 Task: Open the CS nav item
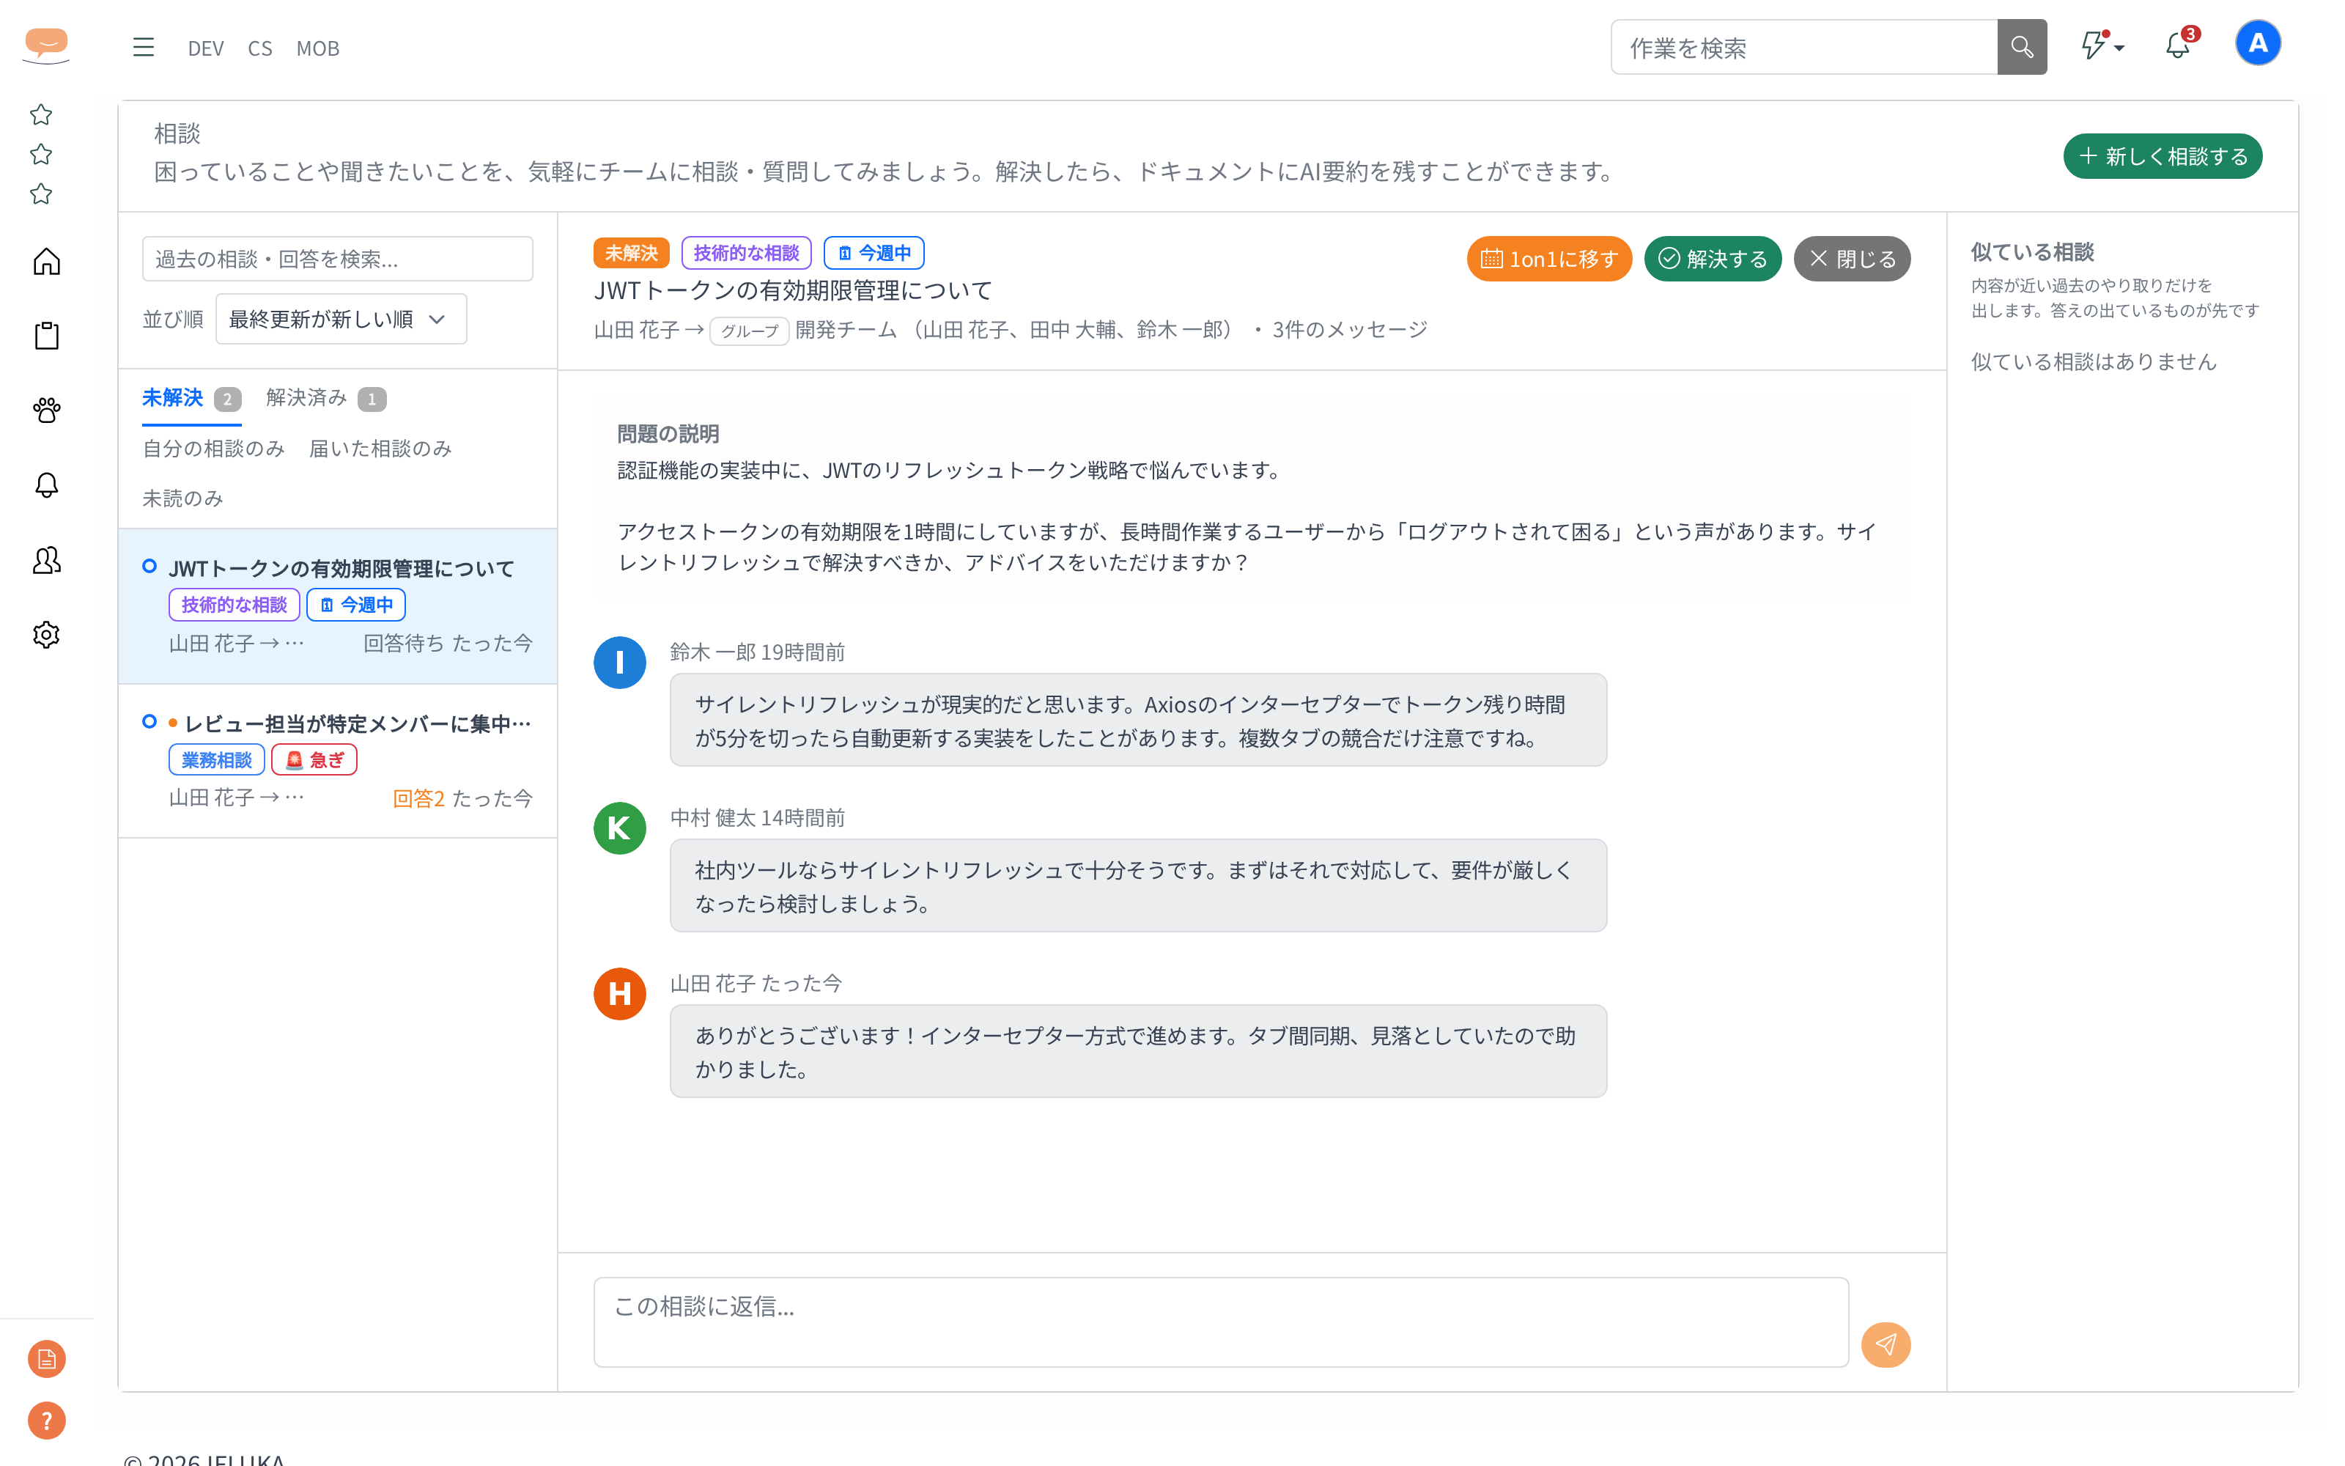(x=259, y=48)
